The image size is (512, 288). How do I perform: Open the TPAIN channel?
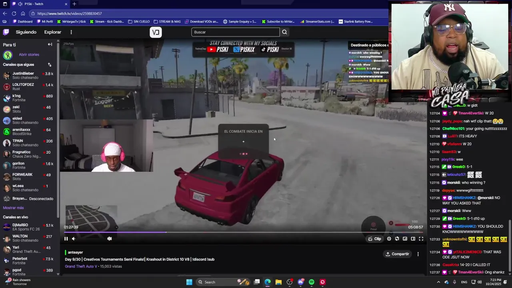click(x=28, y=143)
